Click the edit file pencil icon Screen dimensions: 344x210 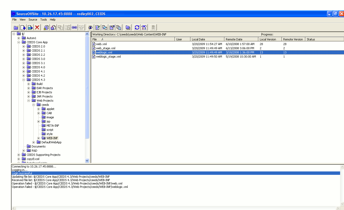[x=98, y=27]
